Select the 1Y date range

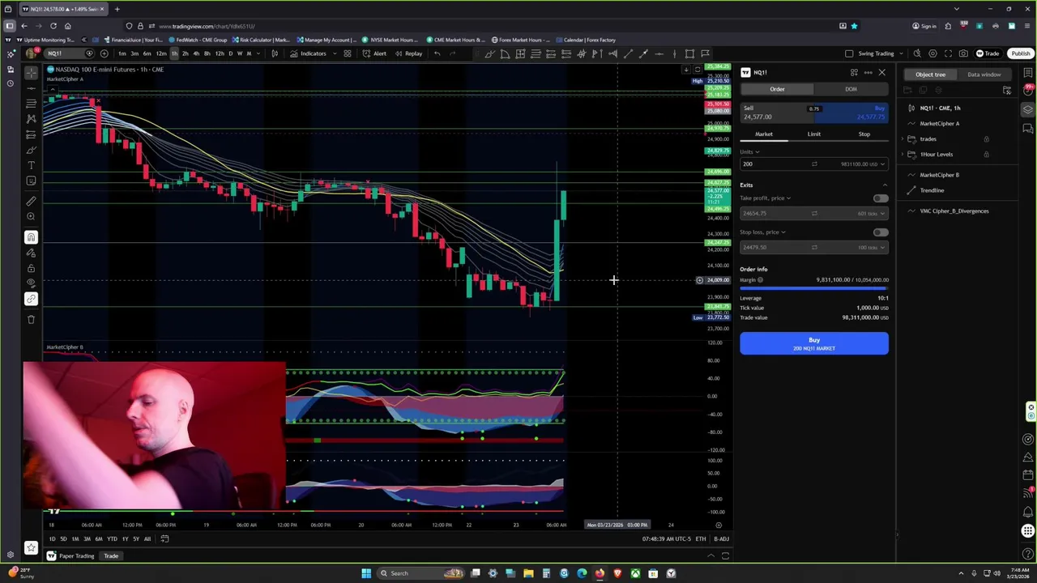[125, 538]
